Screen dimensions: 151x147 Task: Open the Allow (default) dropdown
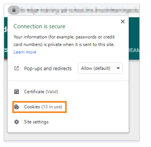point(100,68)
